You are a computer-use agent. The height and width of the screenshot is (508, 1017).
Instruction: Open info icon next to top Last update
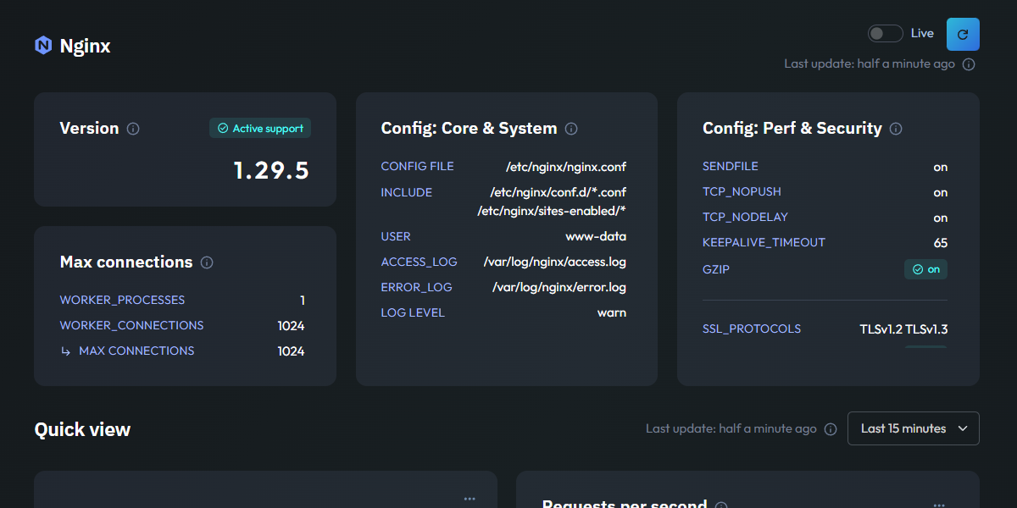(x=969, y=64)
